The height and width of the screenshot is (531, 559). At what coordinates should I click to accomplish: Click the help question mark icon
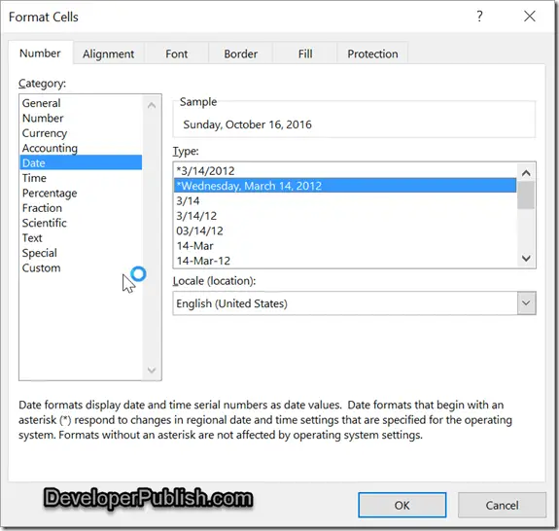tap(479, 17)
